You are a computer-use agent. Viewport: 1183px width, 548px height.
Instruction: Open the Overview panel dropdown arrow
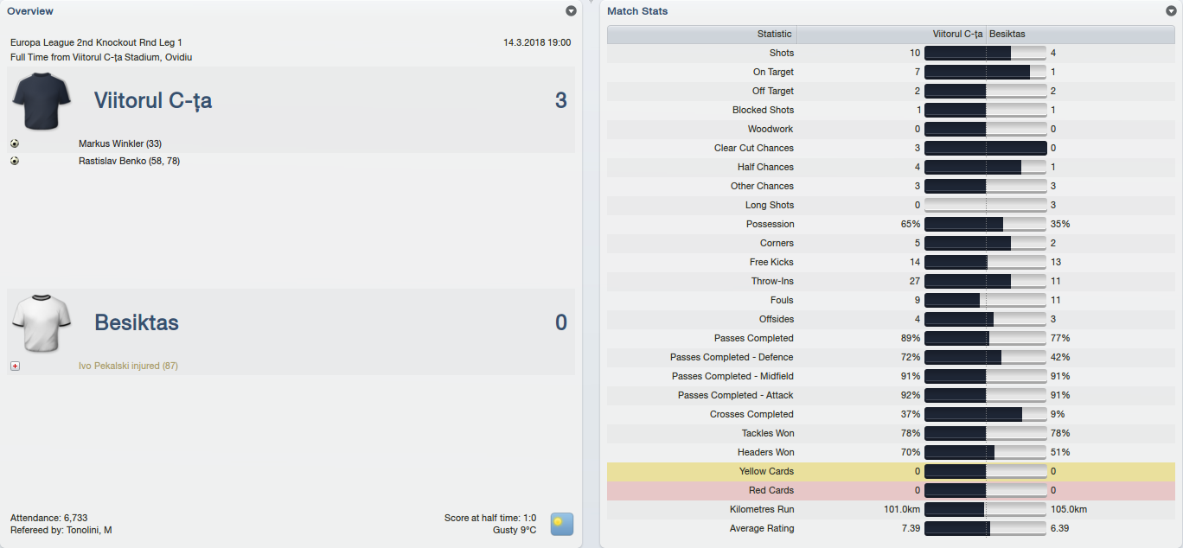pyautogui.click(x=571, y=11)
